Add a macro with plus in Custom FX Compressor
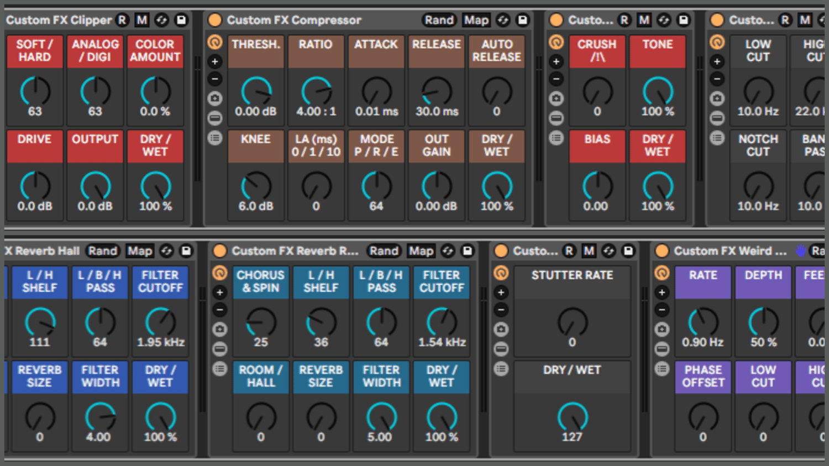This screenshot has height=466, width=829. [215, 61]
